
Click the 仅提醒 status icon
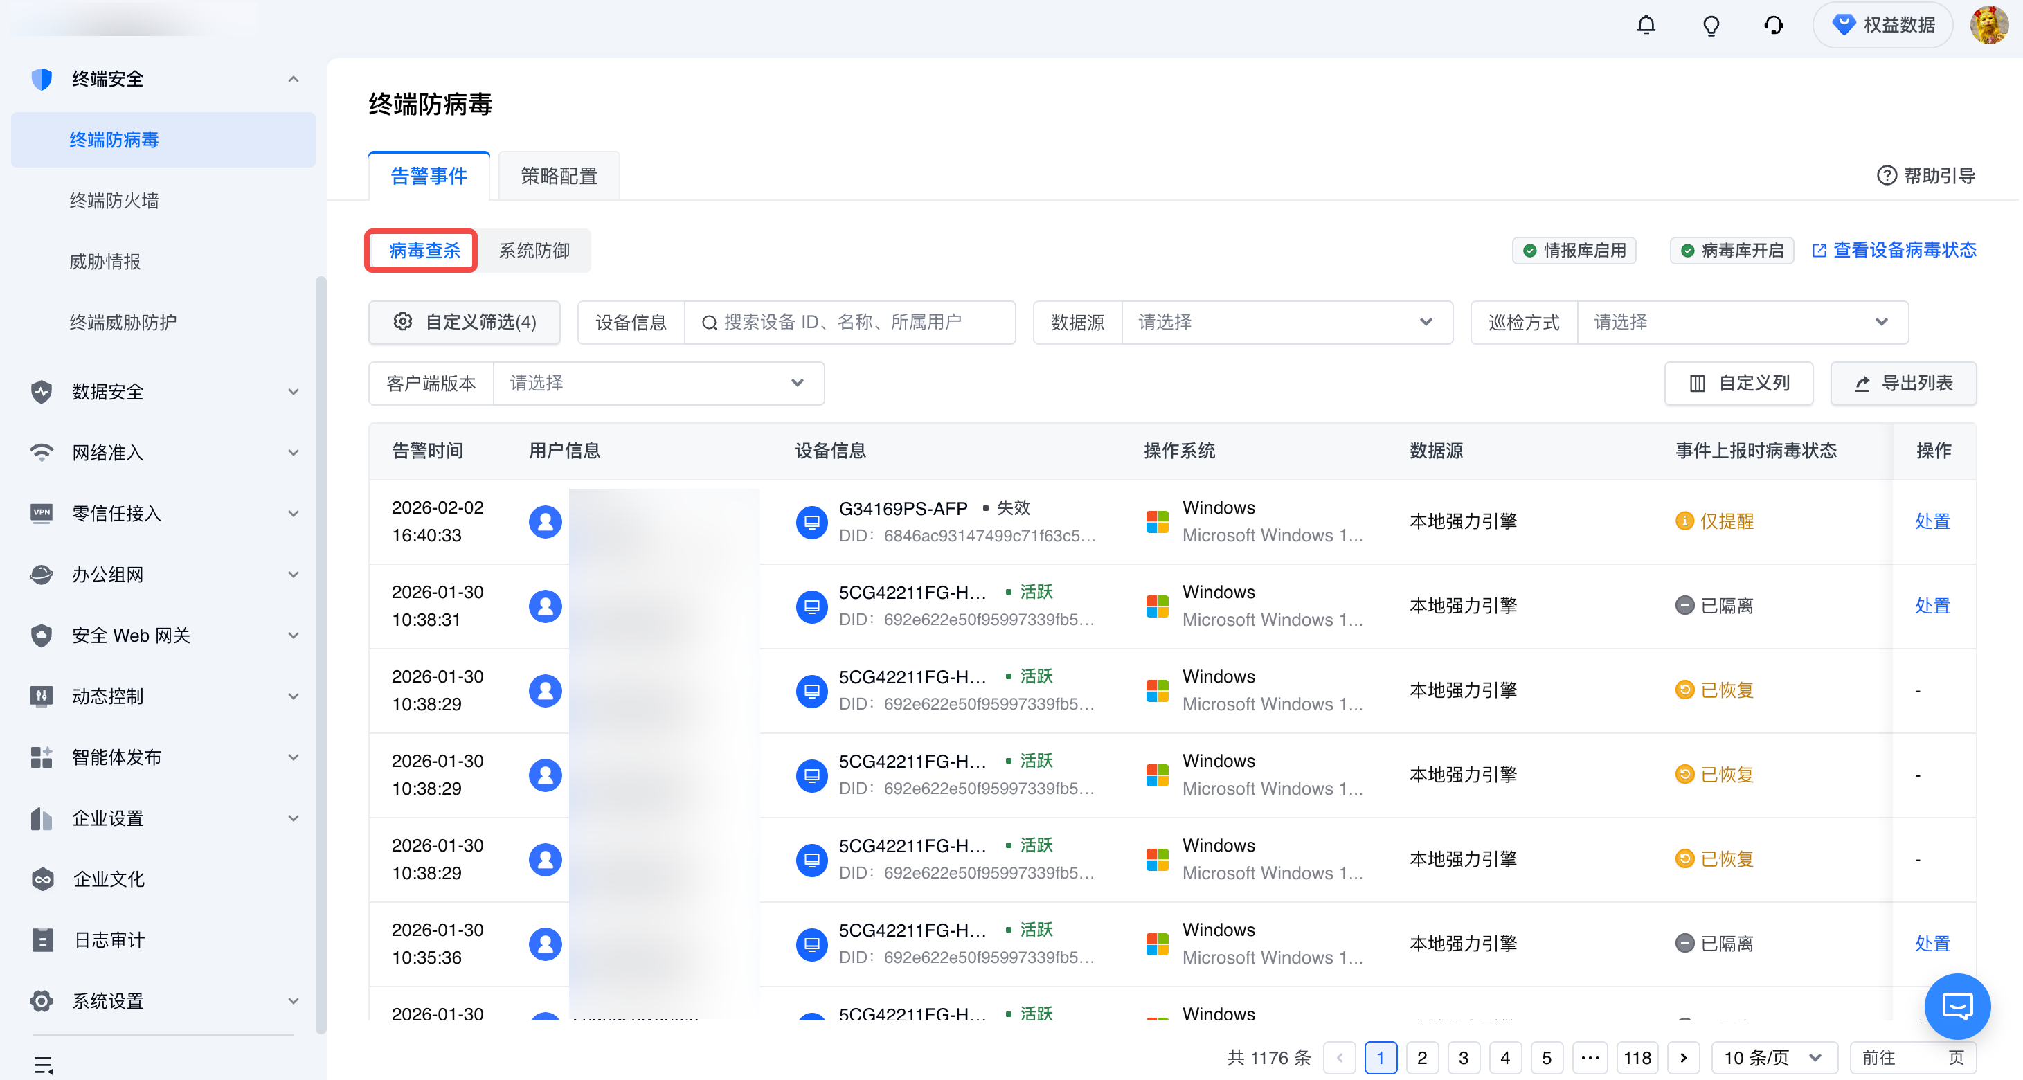coord(1684,521)
